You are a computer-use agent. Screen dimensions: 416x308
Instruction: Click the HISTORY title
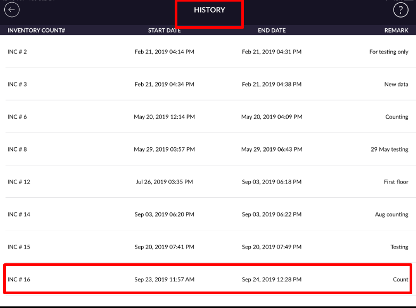[209, 10]
